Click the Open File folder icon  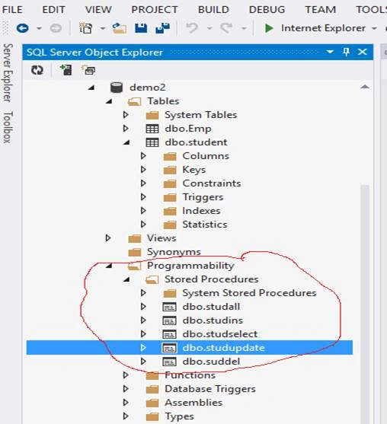click(x=120, y=28)
